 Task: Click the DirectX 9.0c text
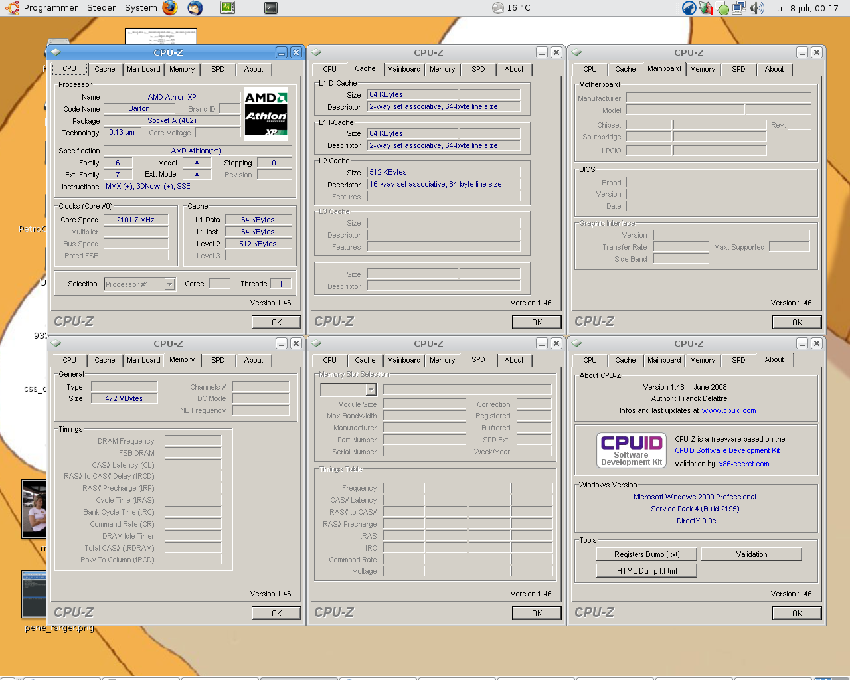click(x=696, y=521)
